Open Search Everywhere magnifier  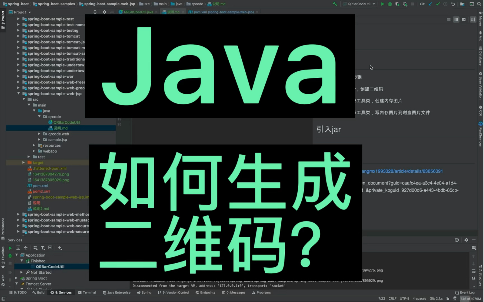tap(479, 4)
